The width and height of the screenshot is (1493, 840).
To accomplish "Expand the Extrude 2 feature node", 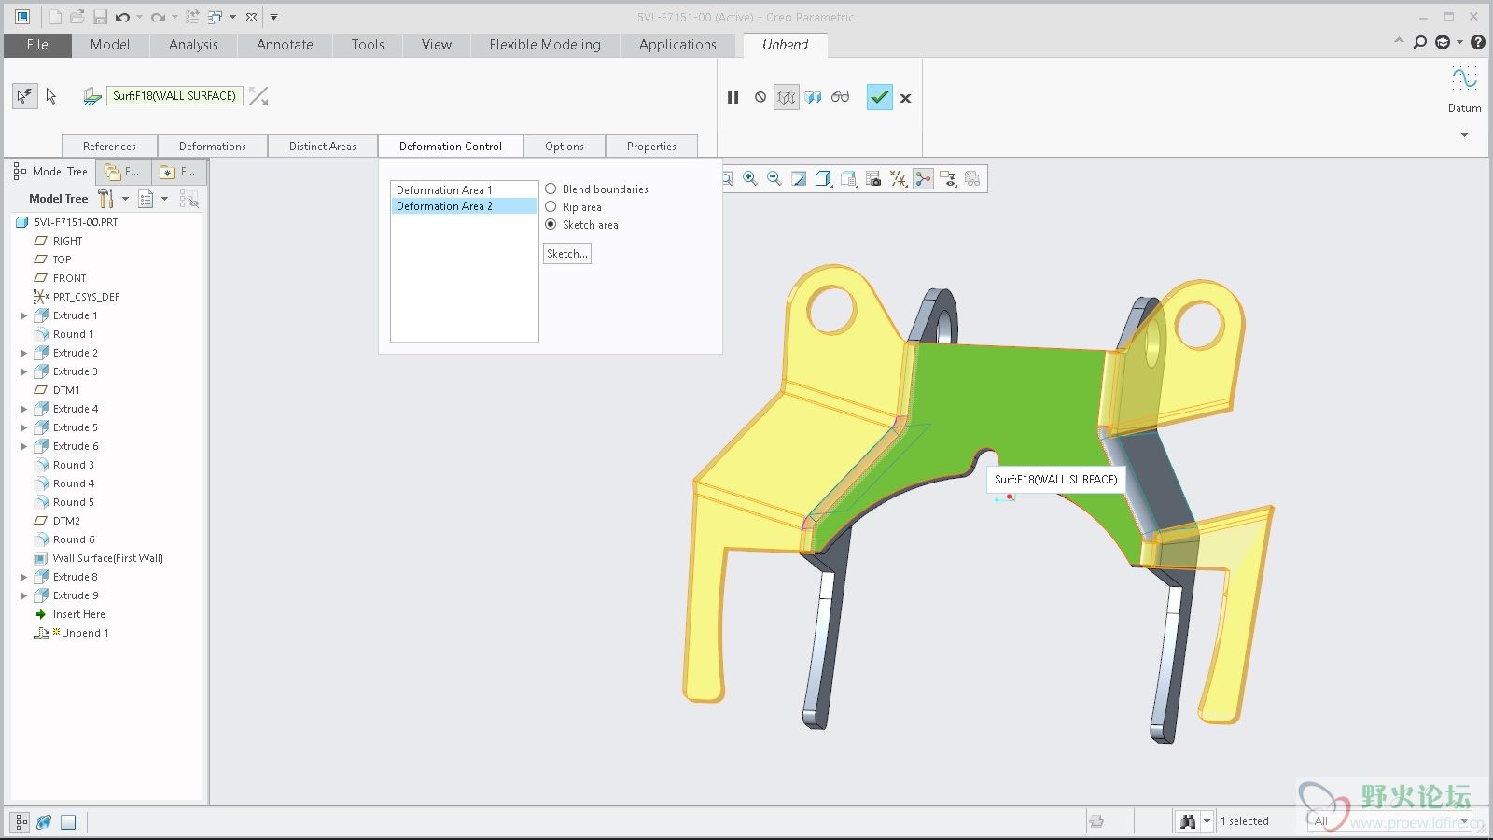I will (24, 353).
